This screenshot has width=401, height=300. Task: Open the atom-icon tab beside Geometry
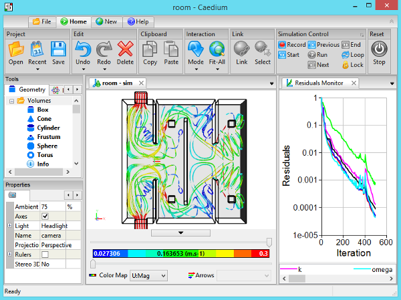coord(55,90)
